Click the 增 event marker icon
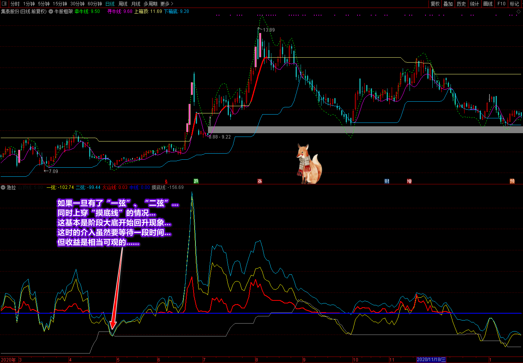The height and width of the screenshot is (363, 523). [409, 181]
